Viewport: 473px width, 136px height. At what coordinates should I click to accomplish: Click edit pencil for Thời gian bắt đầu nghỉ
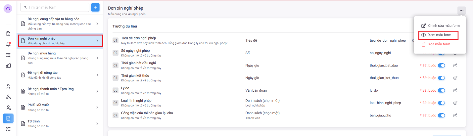455,66
